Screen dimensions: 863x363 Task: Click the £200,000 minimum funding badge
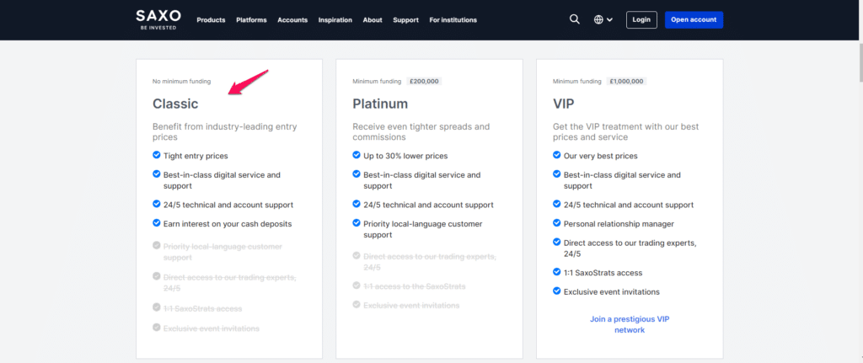(x=424, y=82)
